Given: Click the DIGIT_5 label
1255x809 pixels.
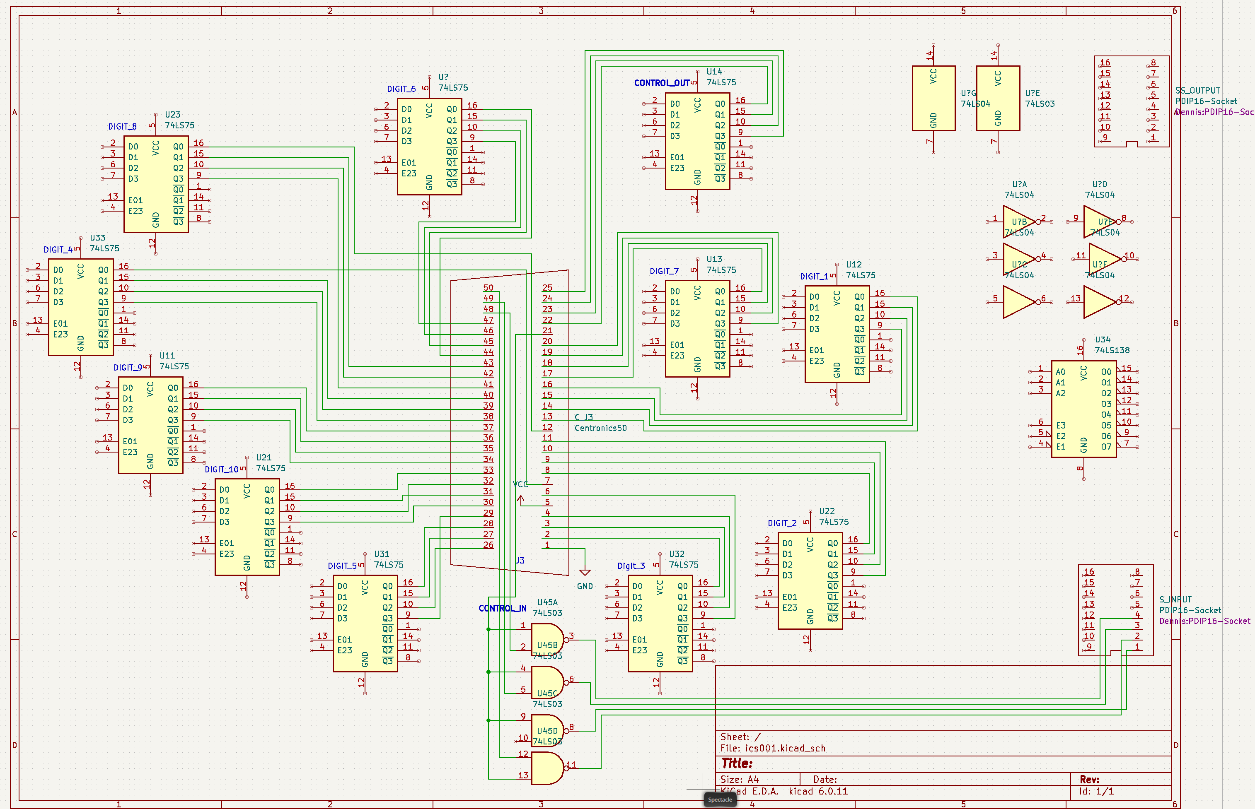Looking at the screenshot, I should tap(343, 566).
